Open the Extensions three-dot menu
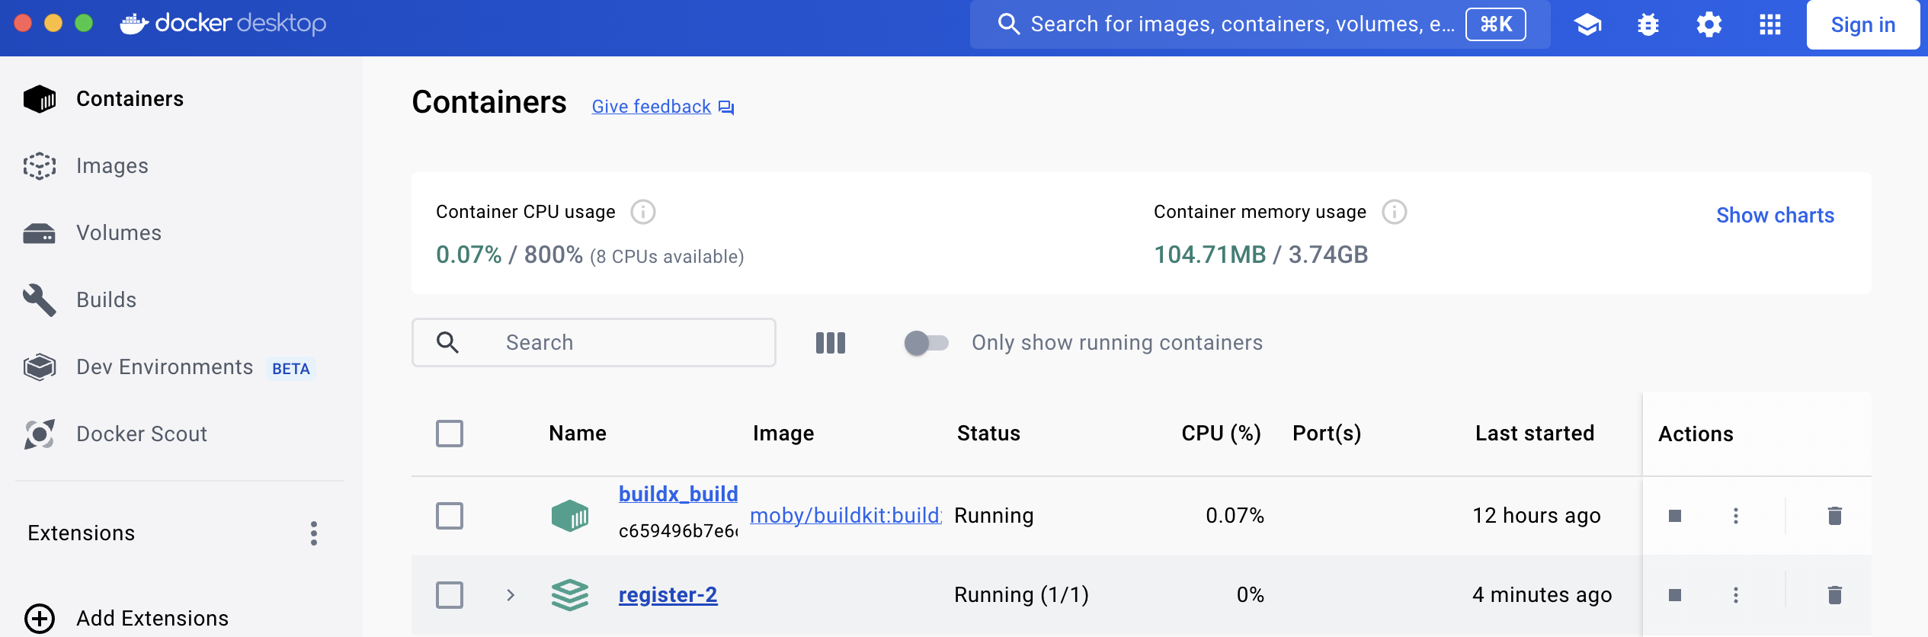Screen dimensions: 1928x637 314,533
